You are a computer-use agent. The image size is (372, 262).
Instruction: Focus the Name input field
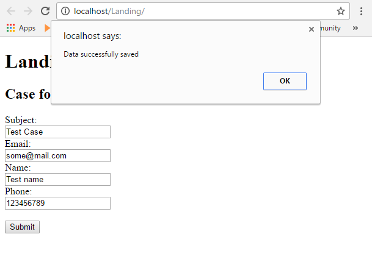(x=57, y=179)
